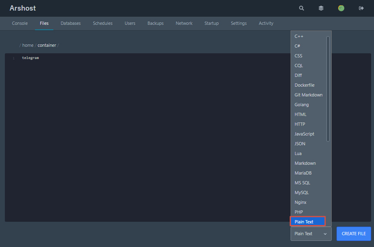Switch to the Settings tab

238,23
